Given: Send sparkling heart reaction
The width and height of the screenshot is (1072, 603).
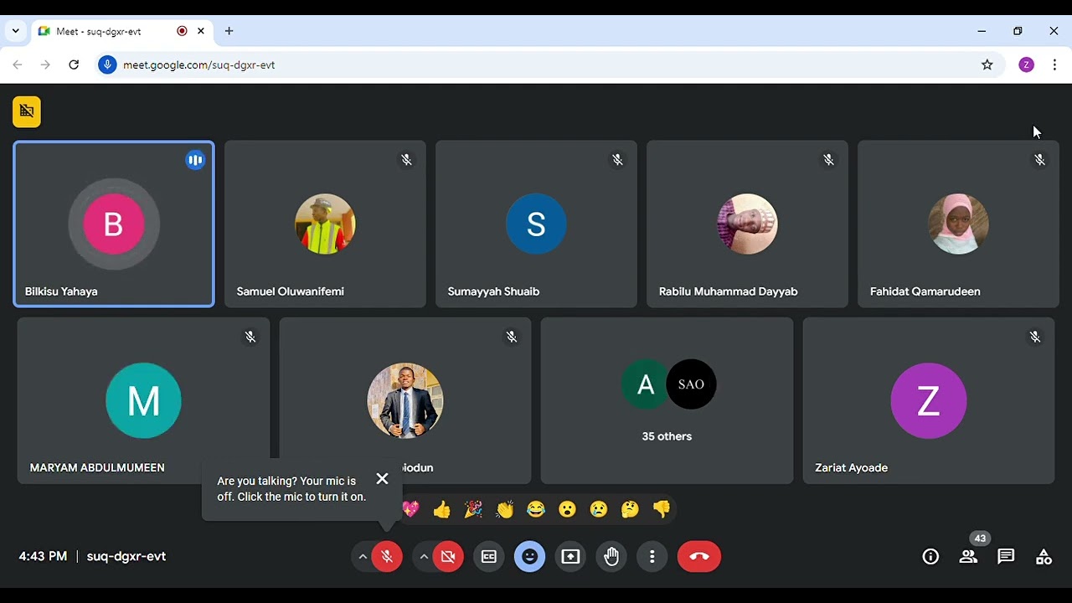Looking at the screenshot, I should [x=410, y=509].
